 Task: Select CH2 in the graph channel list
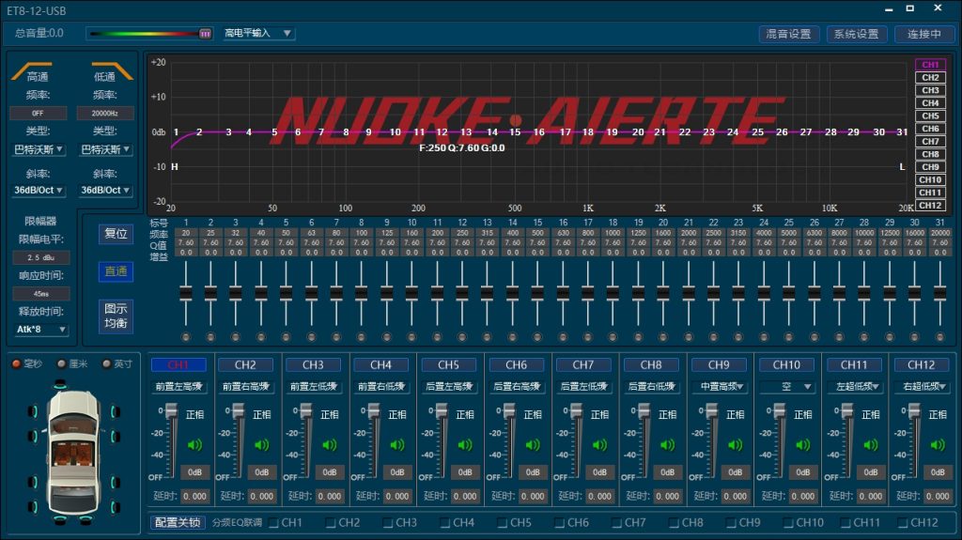point(930,77)
